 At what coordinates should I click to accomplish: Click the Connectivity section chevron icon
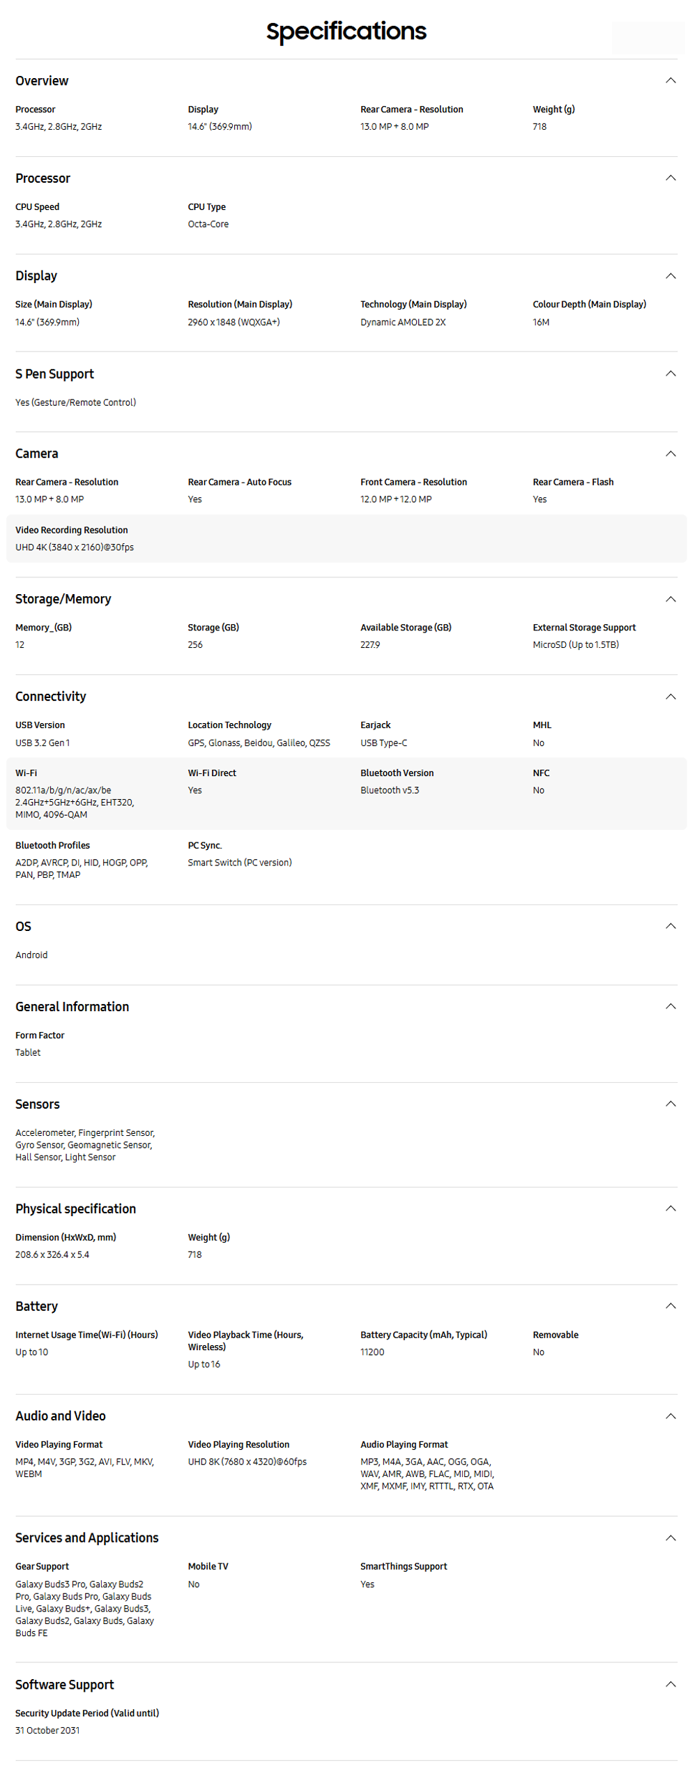tap(671, 697)
